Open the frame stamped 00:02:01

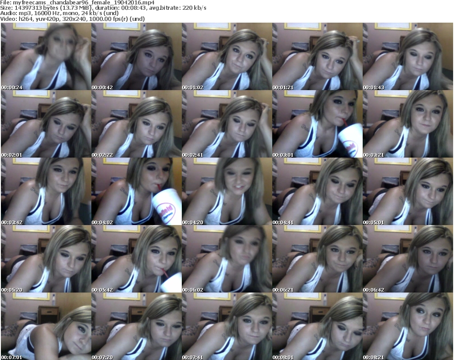[46, 124]
